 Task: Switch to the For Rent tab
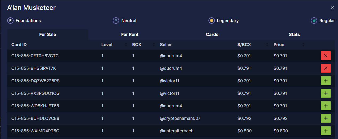point(130,34)
